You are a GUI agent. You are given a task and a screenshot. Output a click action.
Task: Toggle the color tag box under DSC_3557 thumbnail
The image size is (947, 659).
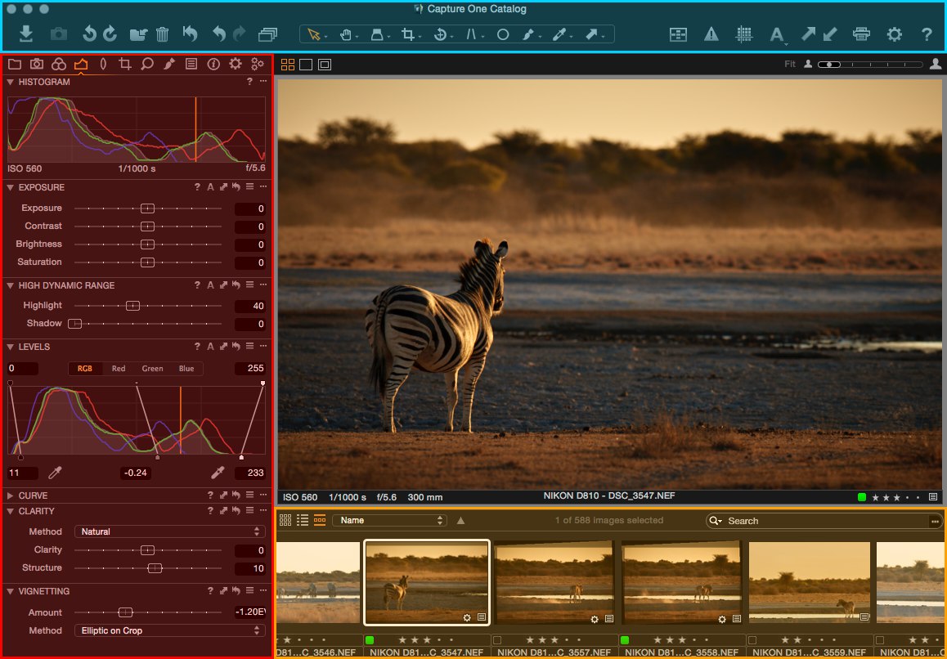[x=497, y=639]
